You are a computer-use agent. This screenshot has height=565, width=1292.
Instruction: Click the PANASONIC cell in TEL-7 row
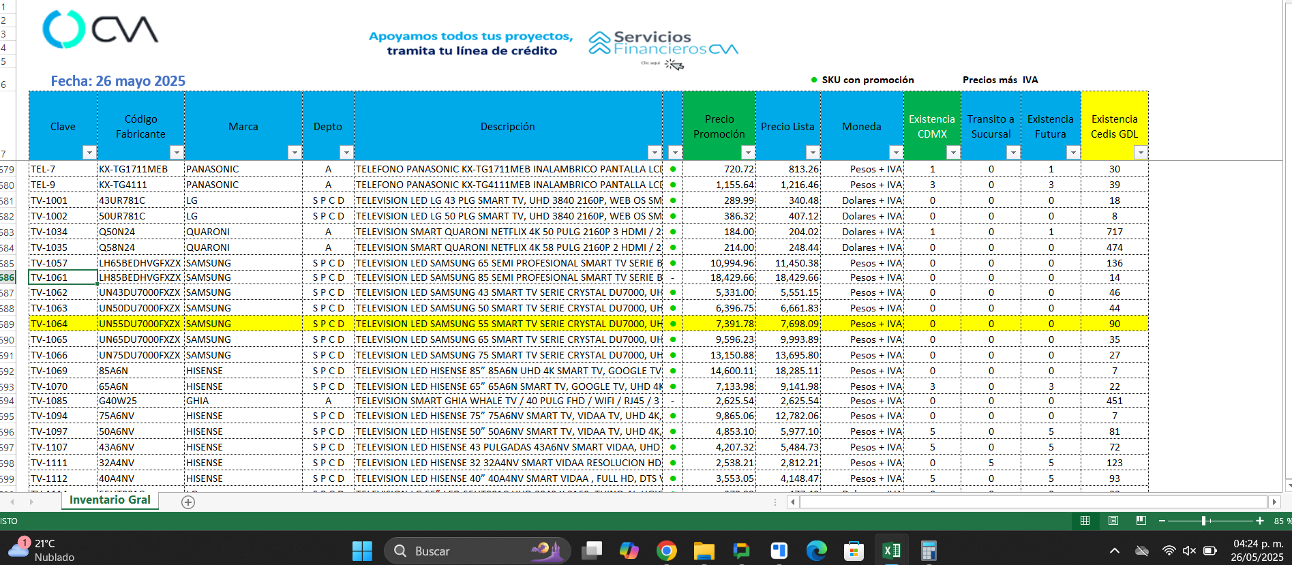click(243, 169)
